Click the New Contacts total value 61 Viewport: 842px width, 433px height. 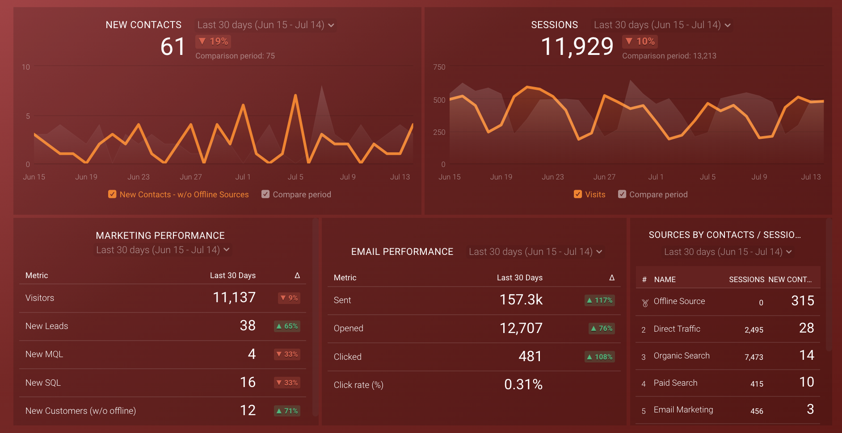pos(173,46)
